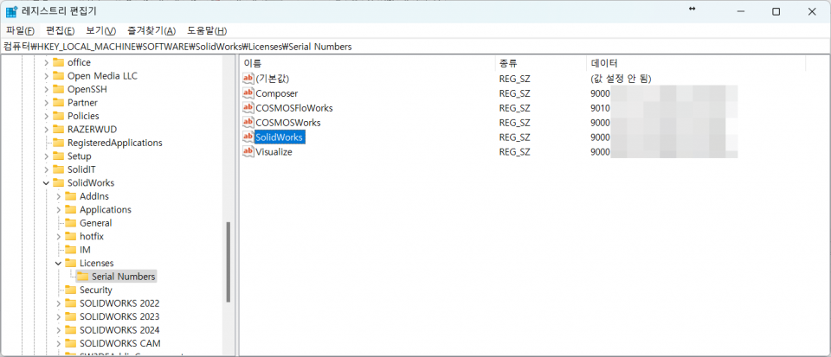Expand the OpenSSH key
Screen dimensions: 831x357
tap(46, 89)
